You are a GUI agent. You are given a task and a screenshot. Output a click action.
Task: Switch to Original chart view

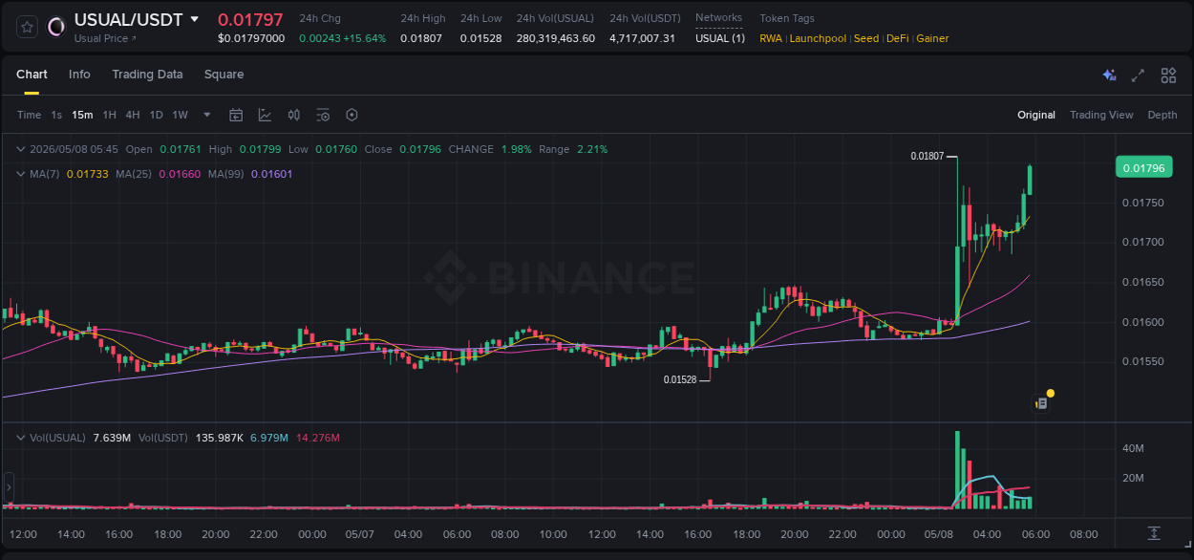click(x=1036, y=115)
